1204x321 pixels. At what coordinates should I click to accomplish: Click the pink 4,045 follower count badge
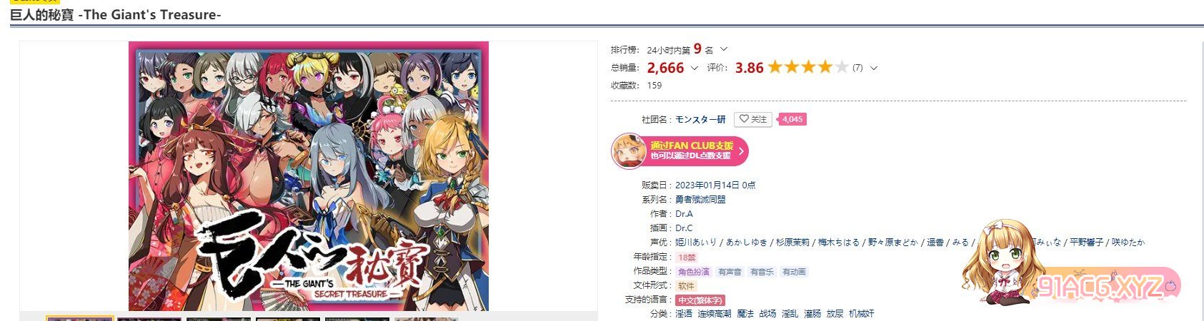click(792, 119)
